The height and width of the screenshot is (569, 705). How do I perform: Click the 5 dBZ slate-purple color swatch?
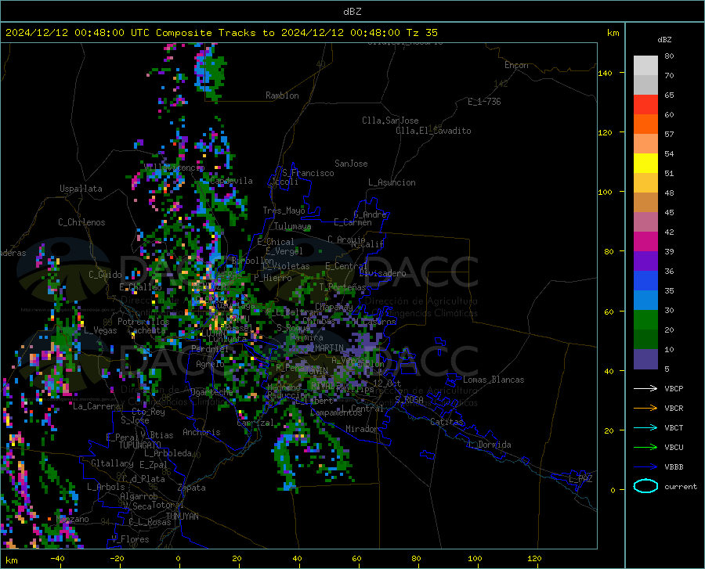tap(645, 359)
